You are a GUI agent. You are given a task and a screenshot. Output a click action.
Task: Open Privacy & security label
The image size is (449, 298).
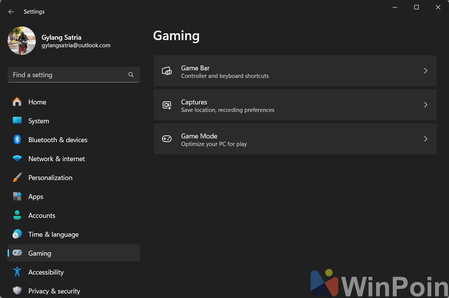(54, 291)
